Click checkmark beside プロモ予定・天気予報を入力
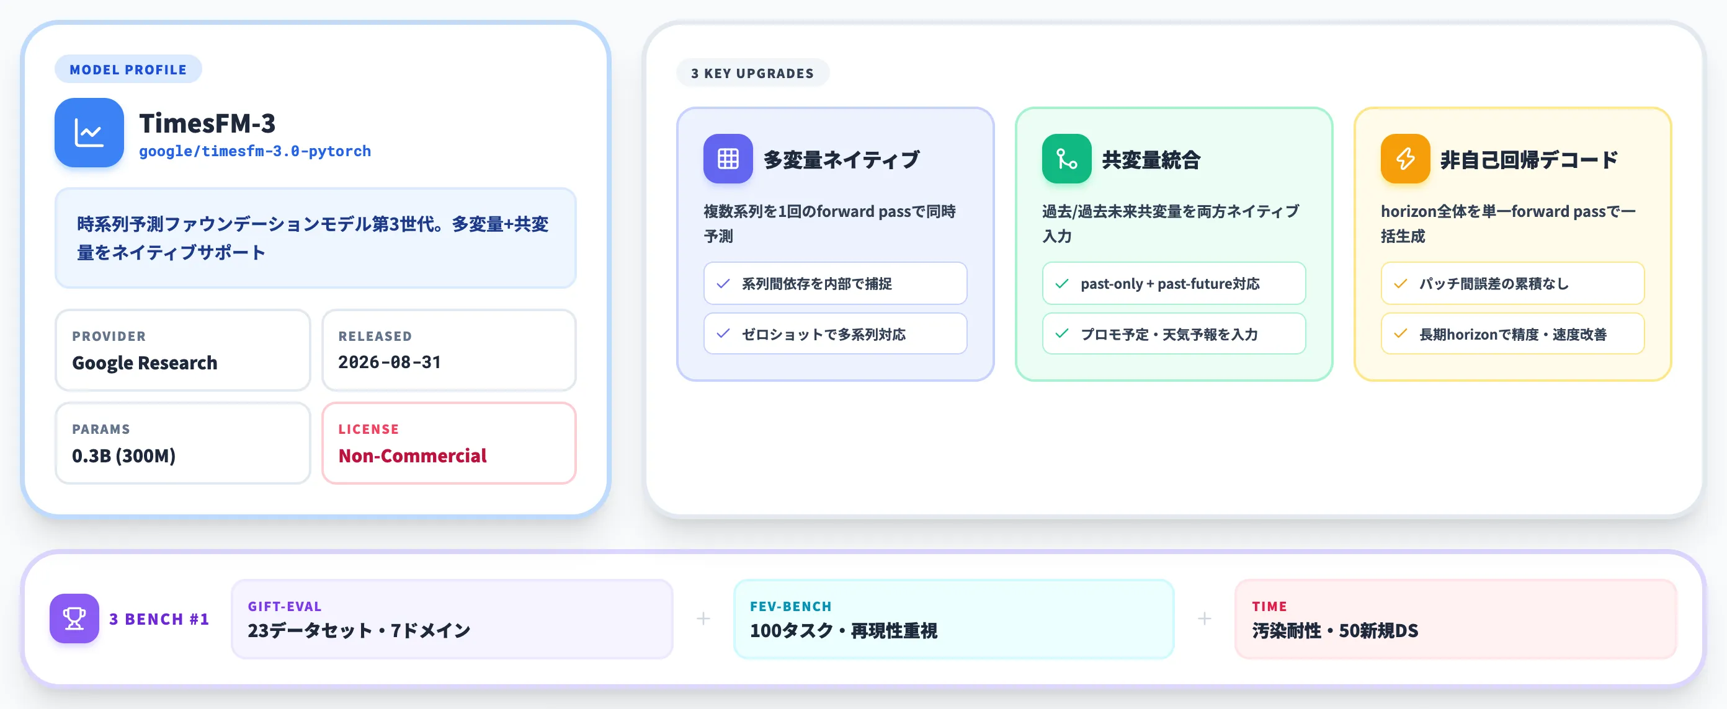The width and height of the screenshot is (1727, 709). [x=1061, y=334]
